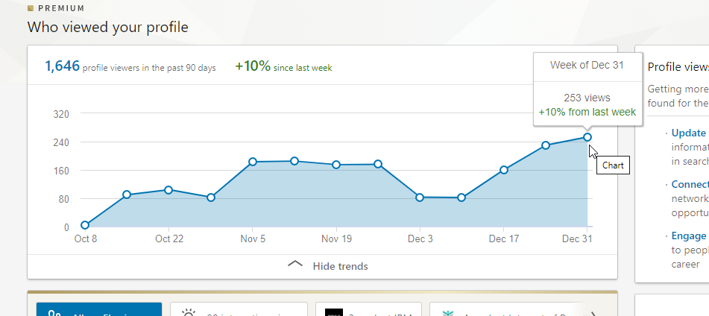Click the 1,646 profile viewers count
The width and height of the screenshot is (709, 316).
pyautogui.click(x=62, y=66)
